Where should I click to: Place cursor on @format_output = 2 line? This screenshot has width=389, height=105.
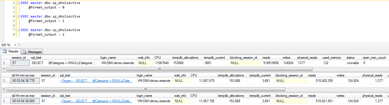point(46,34)
